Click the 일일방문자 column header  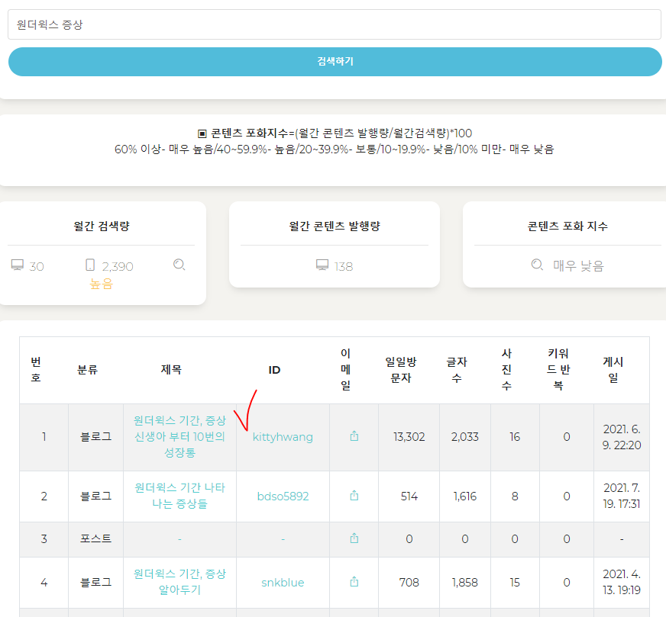pos(401,370)
